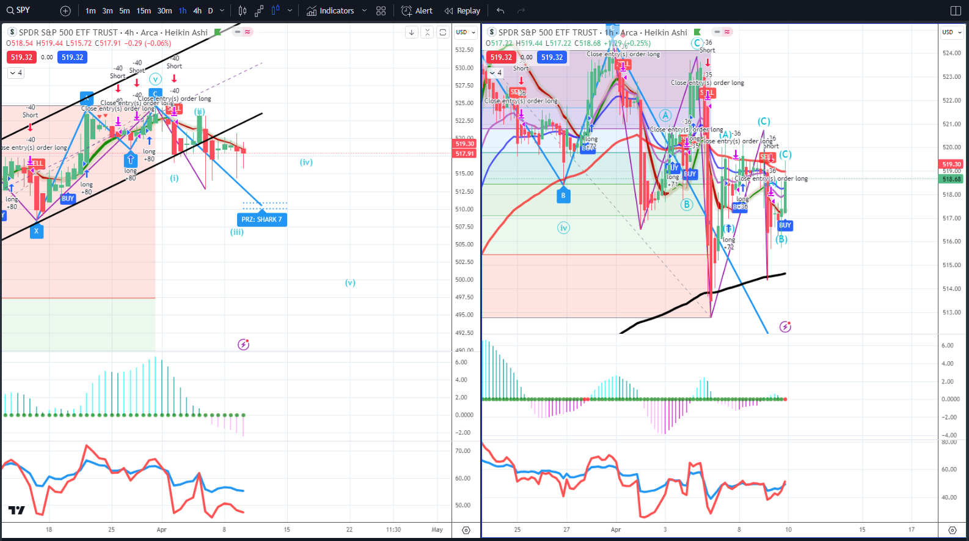Click the buy 519.32 button on 1h chart

pos(552,57)
